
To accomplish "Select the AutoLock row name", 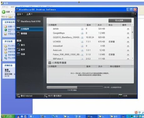I will pyautogui.click(x=57, y=50).
